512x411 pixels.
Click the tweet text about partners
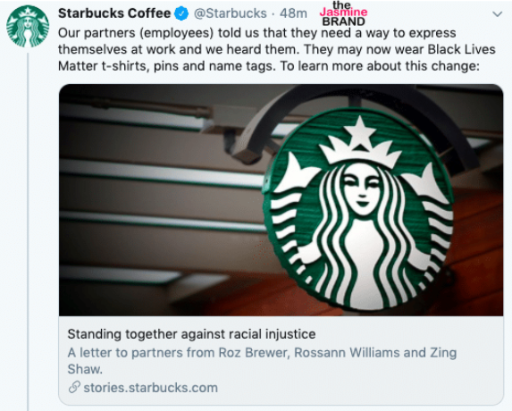pos(277,49)
